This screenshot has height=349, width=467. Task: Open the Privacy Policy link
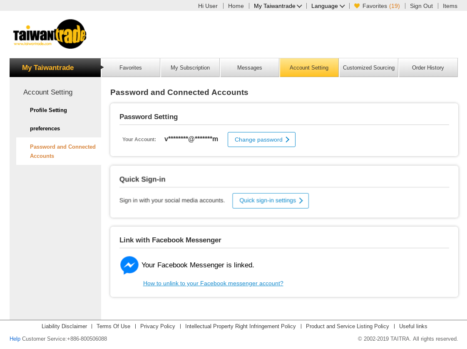[158, 327]
